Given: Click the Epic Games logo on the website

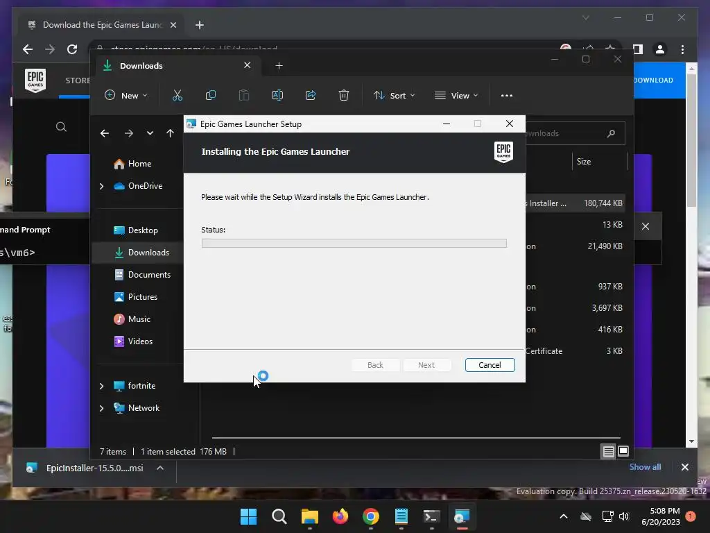Looking at the screenshot, I should click(35, 81).
